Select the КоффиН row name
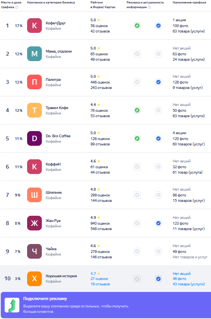The height and width of the screenshot is (319, 211). 53,164
